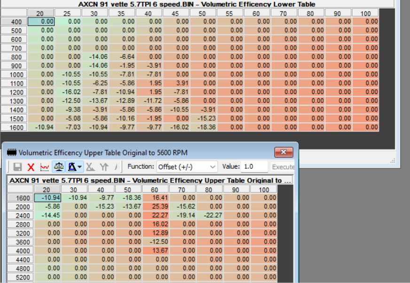The image size is (410, 283).
Task: Click the chip icon in upper table title
Action: pyautogui.click(x=11, y=152)
